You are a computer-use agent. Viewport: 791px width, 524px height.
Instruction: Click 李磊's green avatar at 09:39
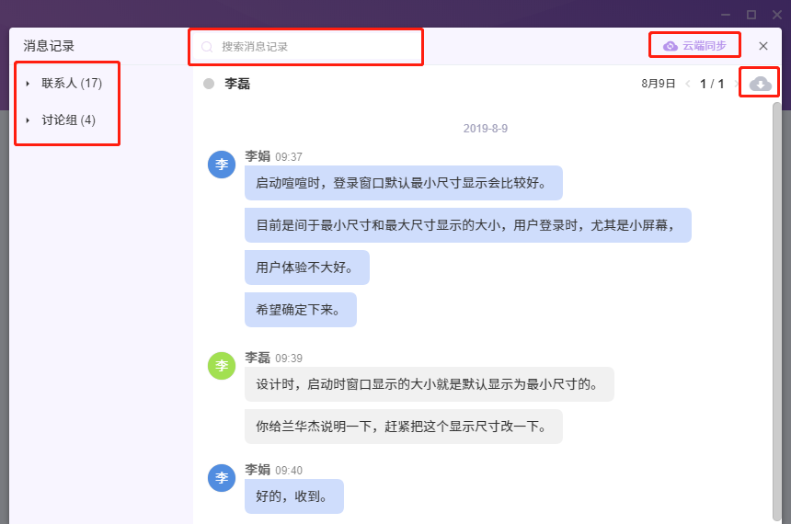[x=222, y=366]
